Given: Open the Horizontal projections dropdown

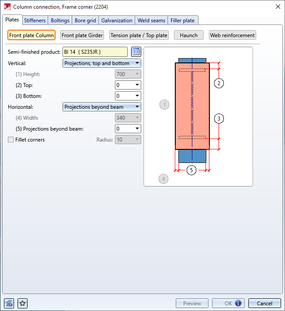Looking at the screenshot, I should click(101, 107).
